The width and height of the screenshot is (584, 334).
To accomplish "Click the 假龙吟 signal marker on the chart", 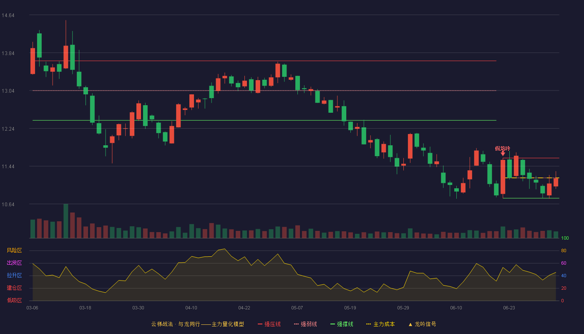I will [x=503, y=150].
